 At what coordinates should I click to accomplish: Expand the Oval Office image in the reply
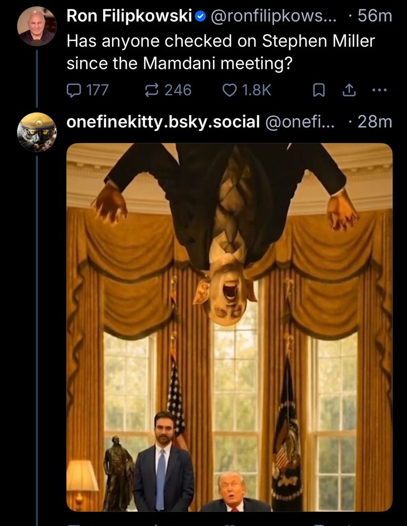[x=229, y=326]
